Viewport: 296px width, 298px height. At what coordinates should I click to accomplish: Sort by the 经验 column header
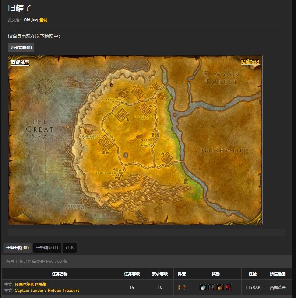(x=252, y=274)
